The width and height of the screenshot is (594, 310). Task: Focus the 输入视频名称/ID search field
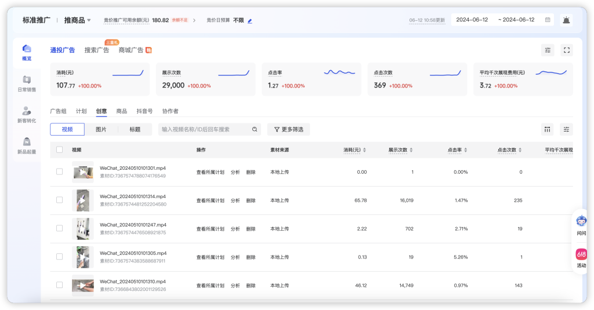209,129
